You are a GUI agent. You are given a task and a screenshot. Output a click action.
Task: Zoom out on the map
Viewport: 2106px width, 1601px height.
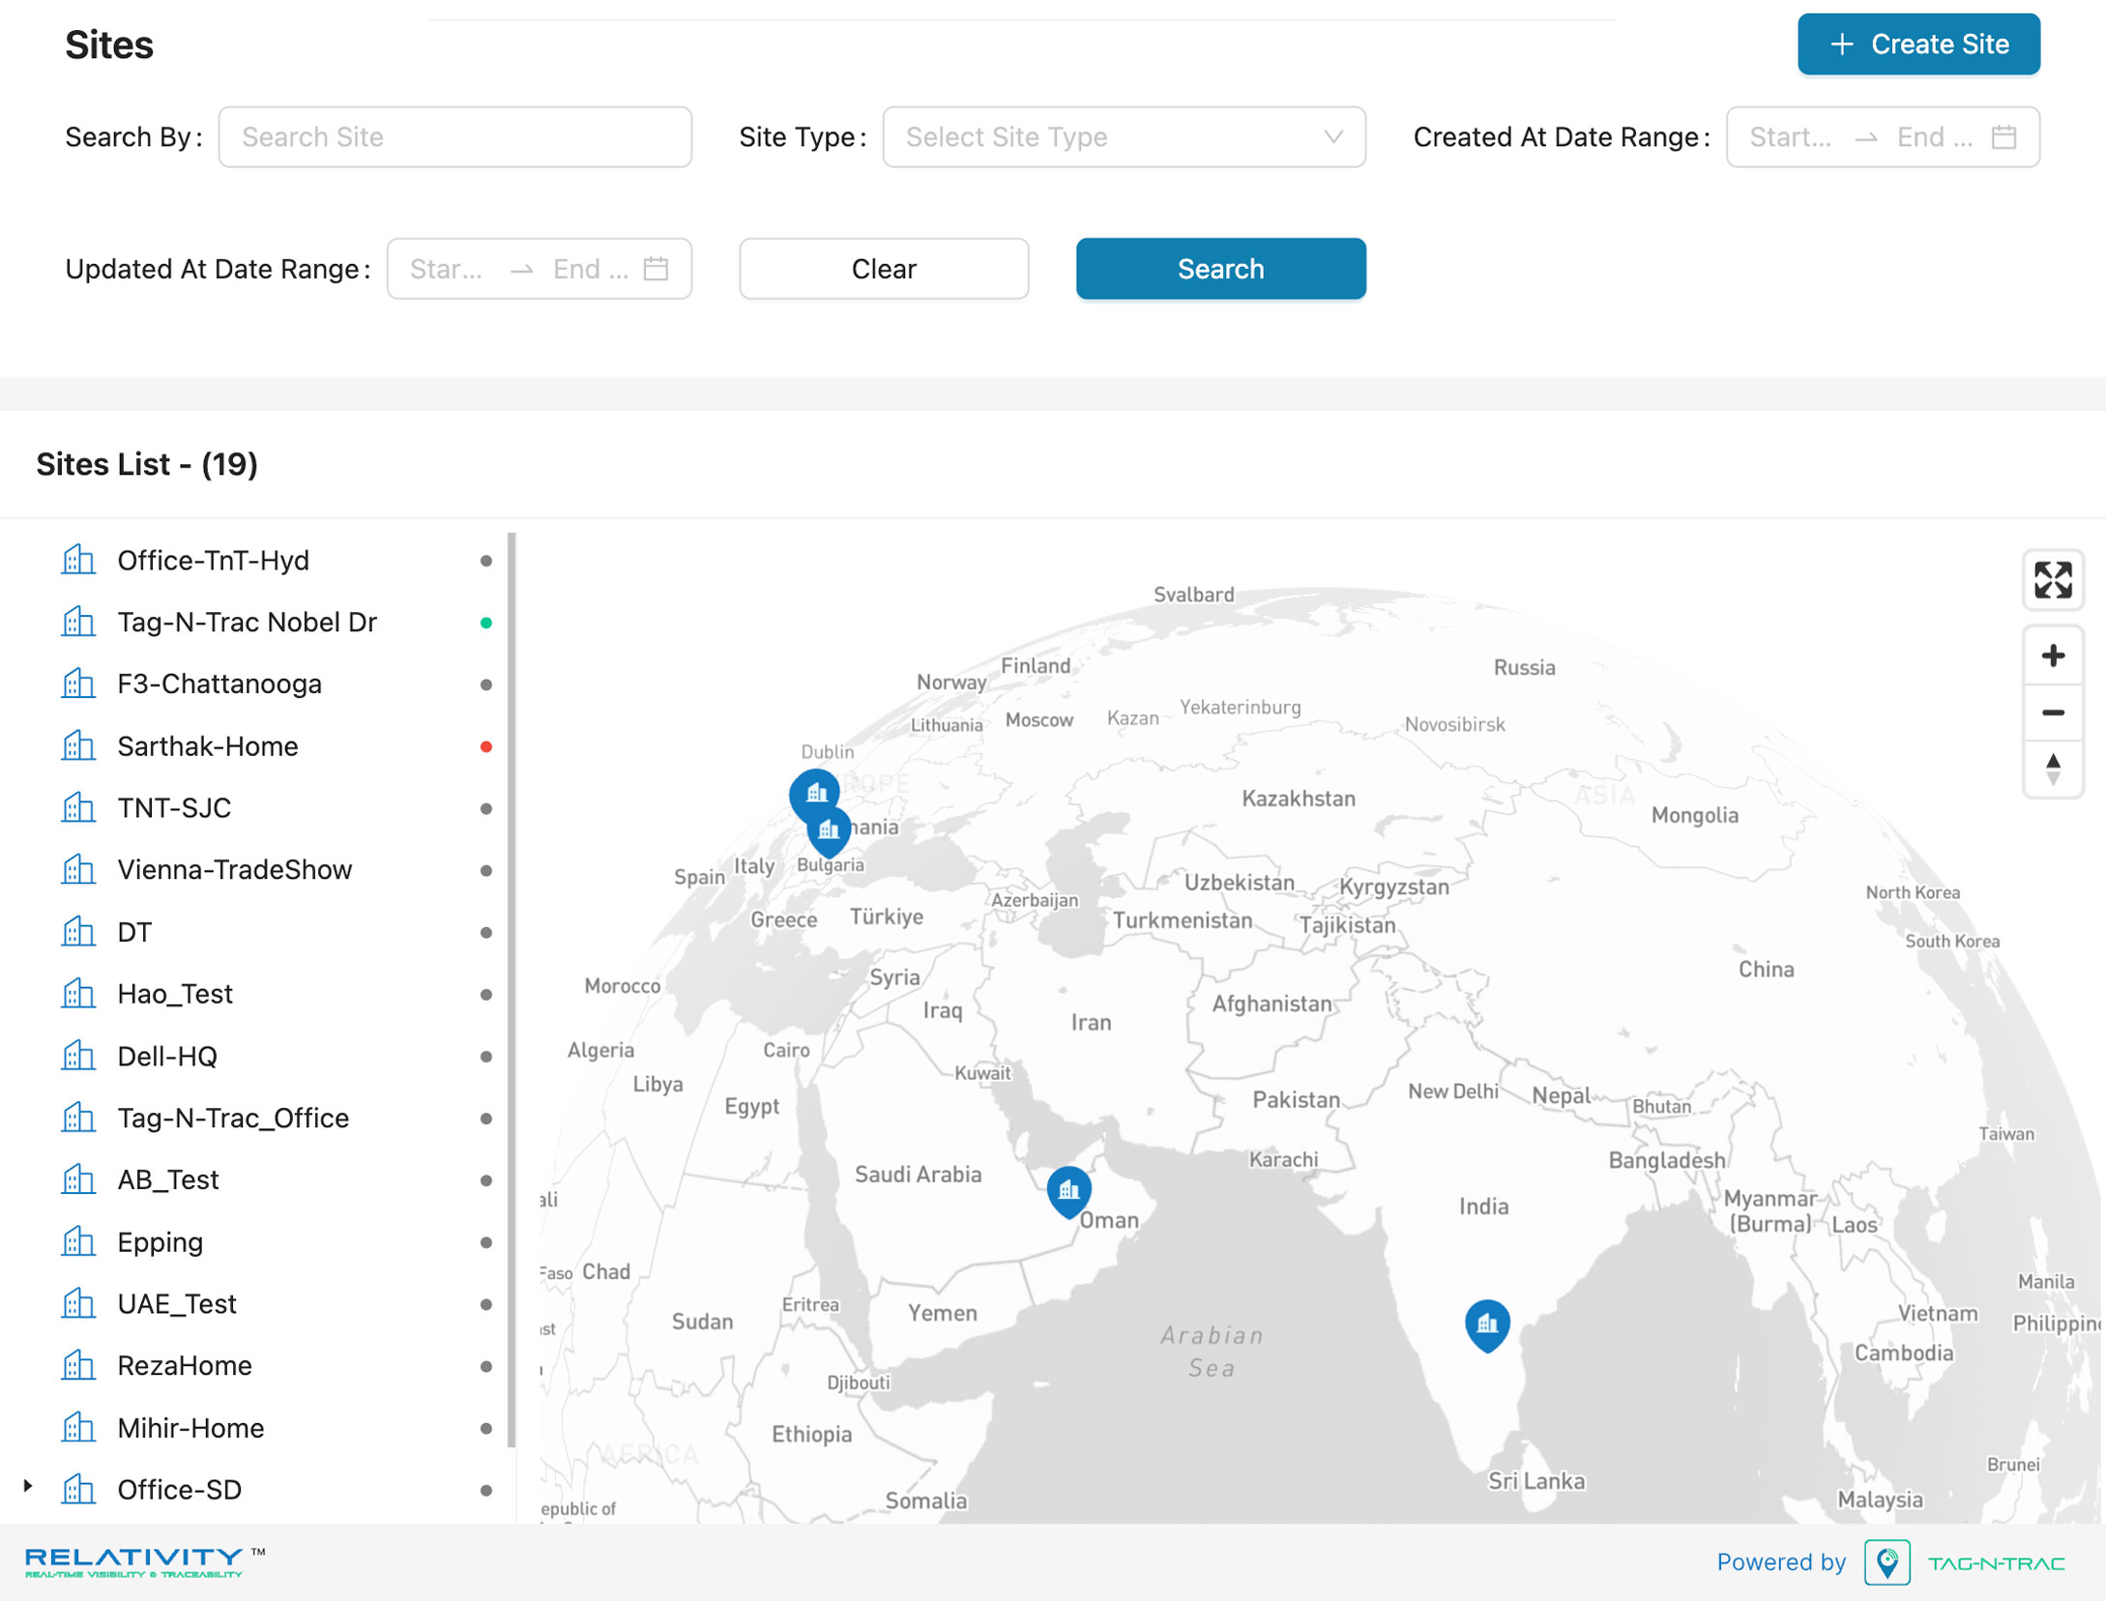pyautogui.click(x=2053, y=713)
